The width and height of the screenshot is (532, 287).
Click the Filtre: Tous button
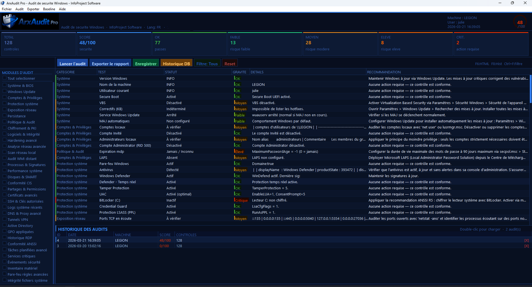pos(207,64)
